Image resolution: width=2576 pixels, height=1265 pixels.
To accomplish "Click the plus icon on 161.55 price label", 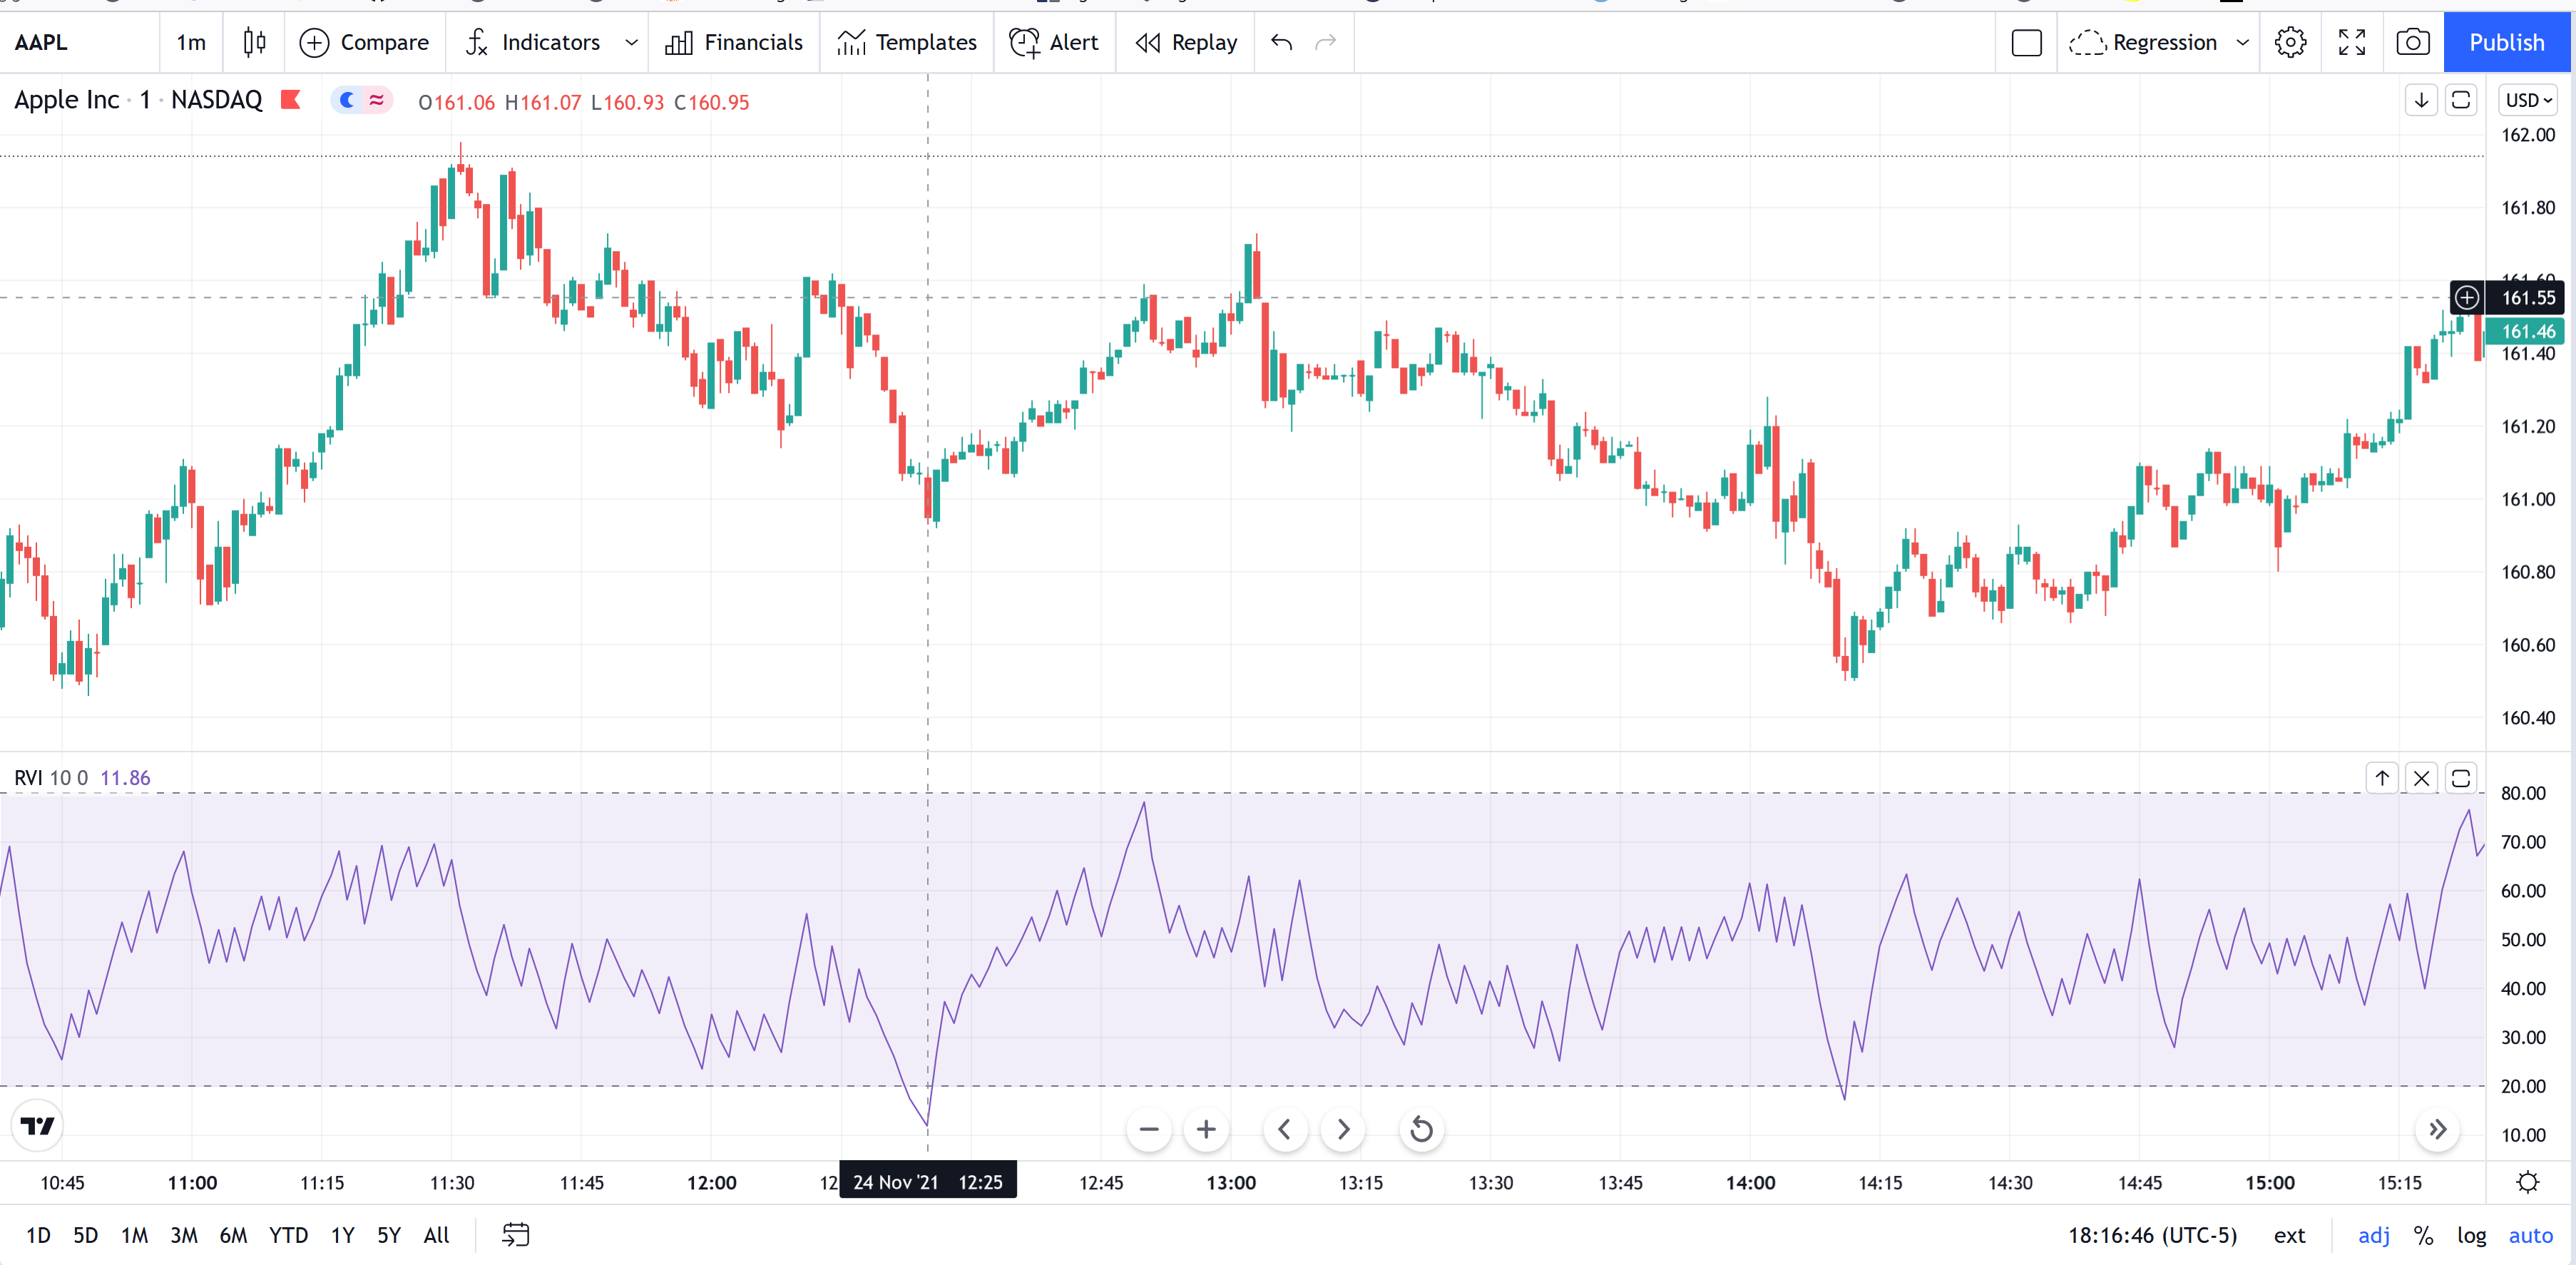I will (2467, 297).
